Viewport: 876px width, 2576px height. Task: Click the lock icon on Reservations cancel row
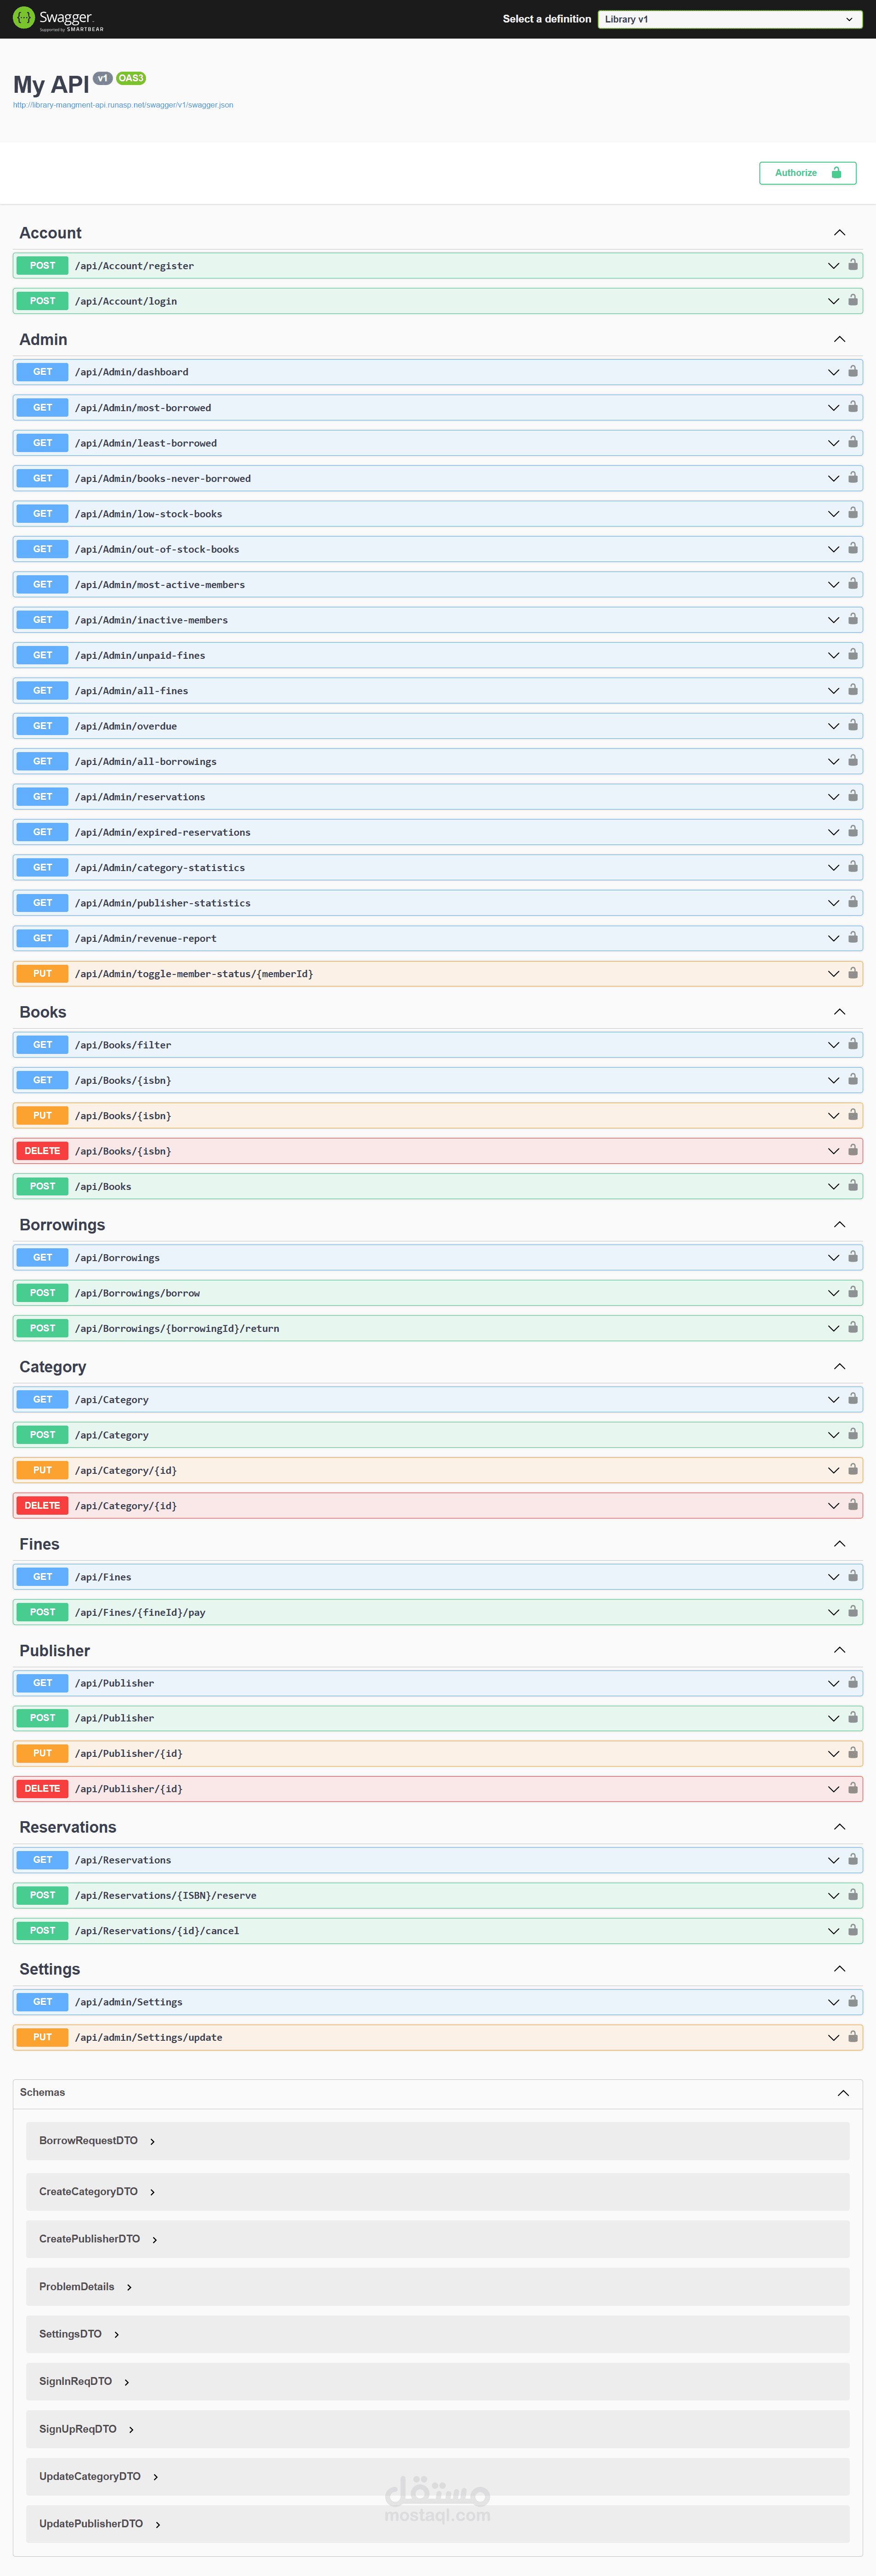tap(852, 1930)
